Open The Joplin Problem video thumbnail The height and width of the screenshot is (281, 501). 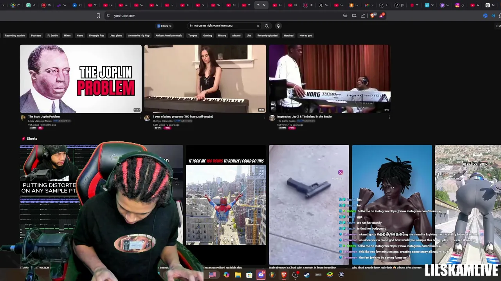tap(81, 79)
